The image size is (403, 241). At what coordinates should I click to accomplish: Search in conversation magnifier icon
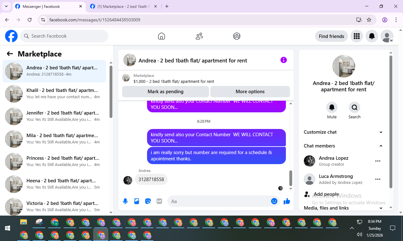tap(355, 107)
